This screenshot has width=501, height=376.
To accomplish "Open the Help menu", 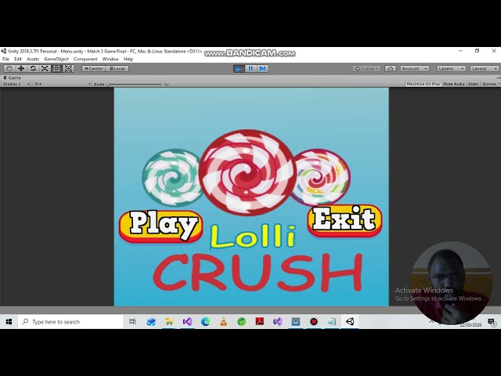I will point(128,59).
